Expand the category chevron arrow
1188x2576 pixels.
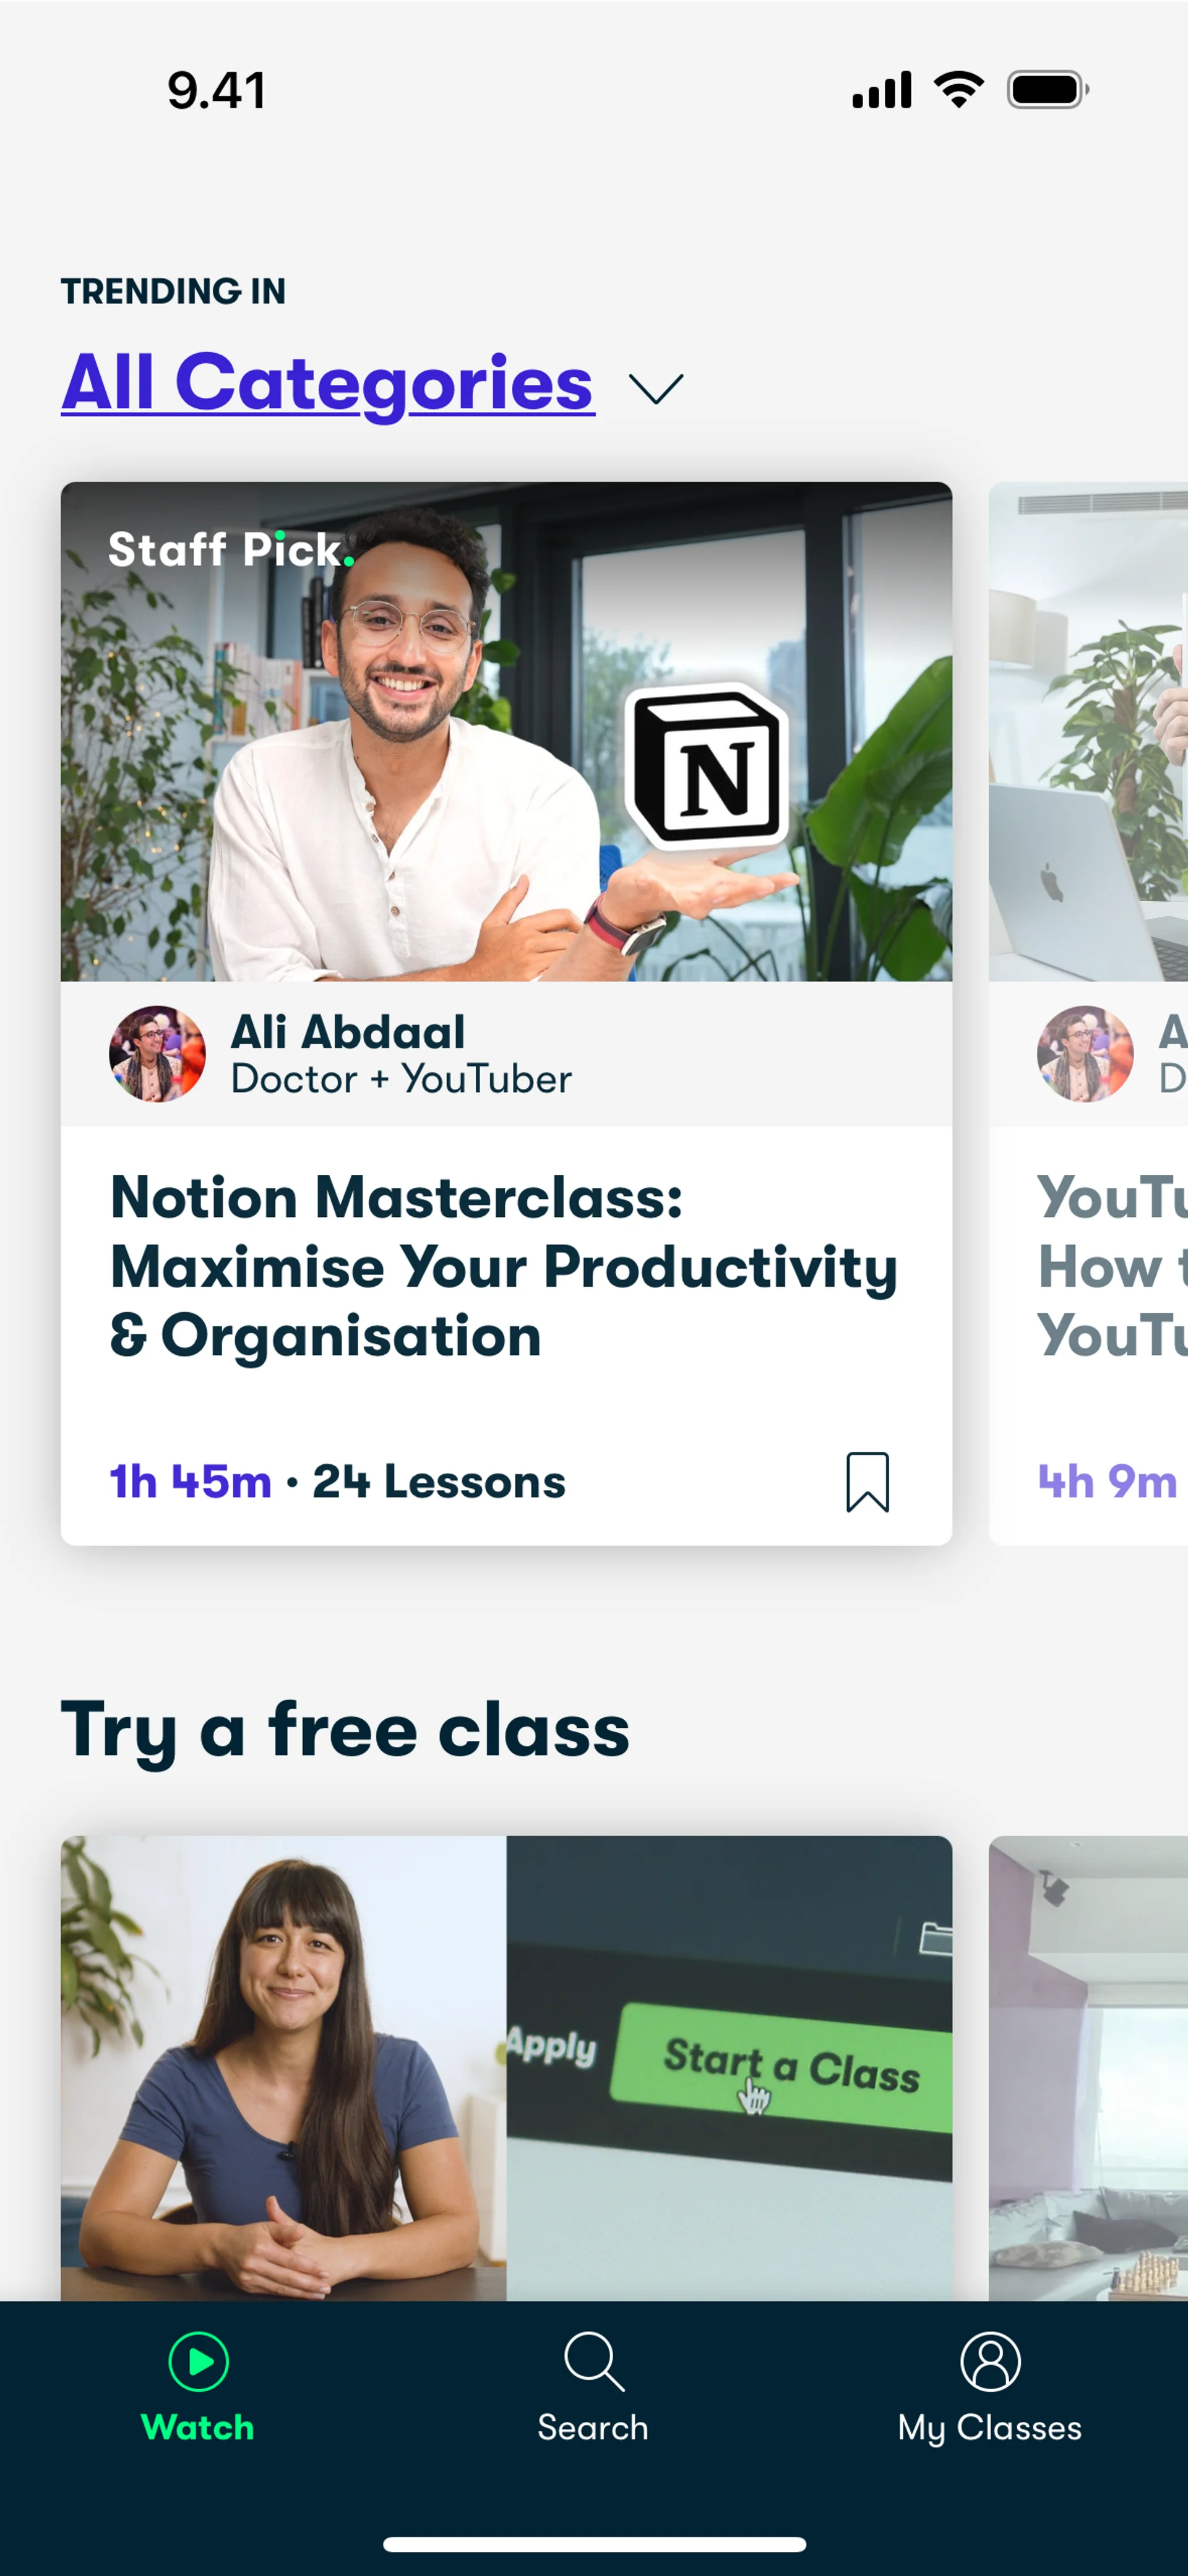(656, 389)
